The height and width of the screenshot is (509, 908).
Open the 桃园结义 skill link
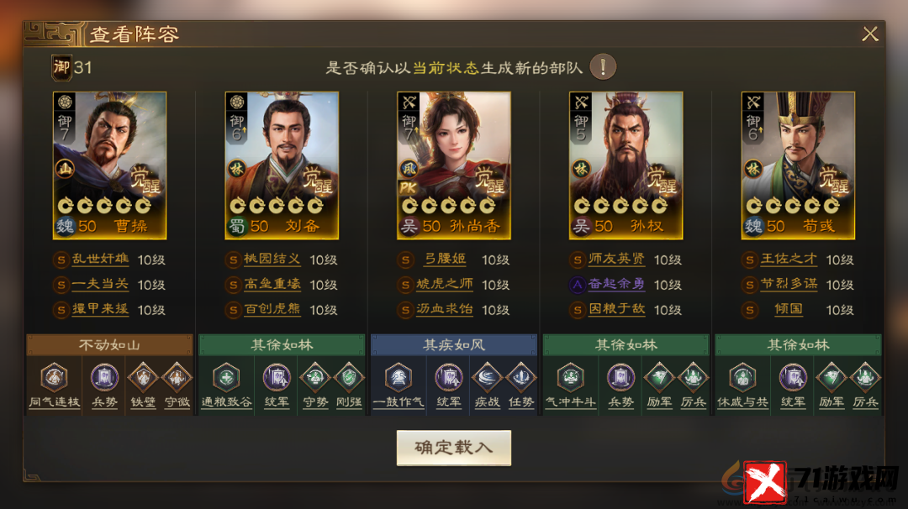[272, 260]
